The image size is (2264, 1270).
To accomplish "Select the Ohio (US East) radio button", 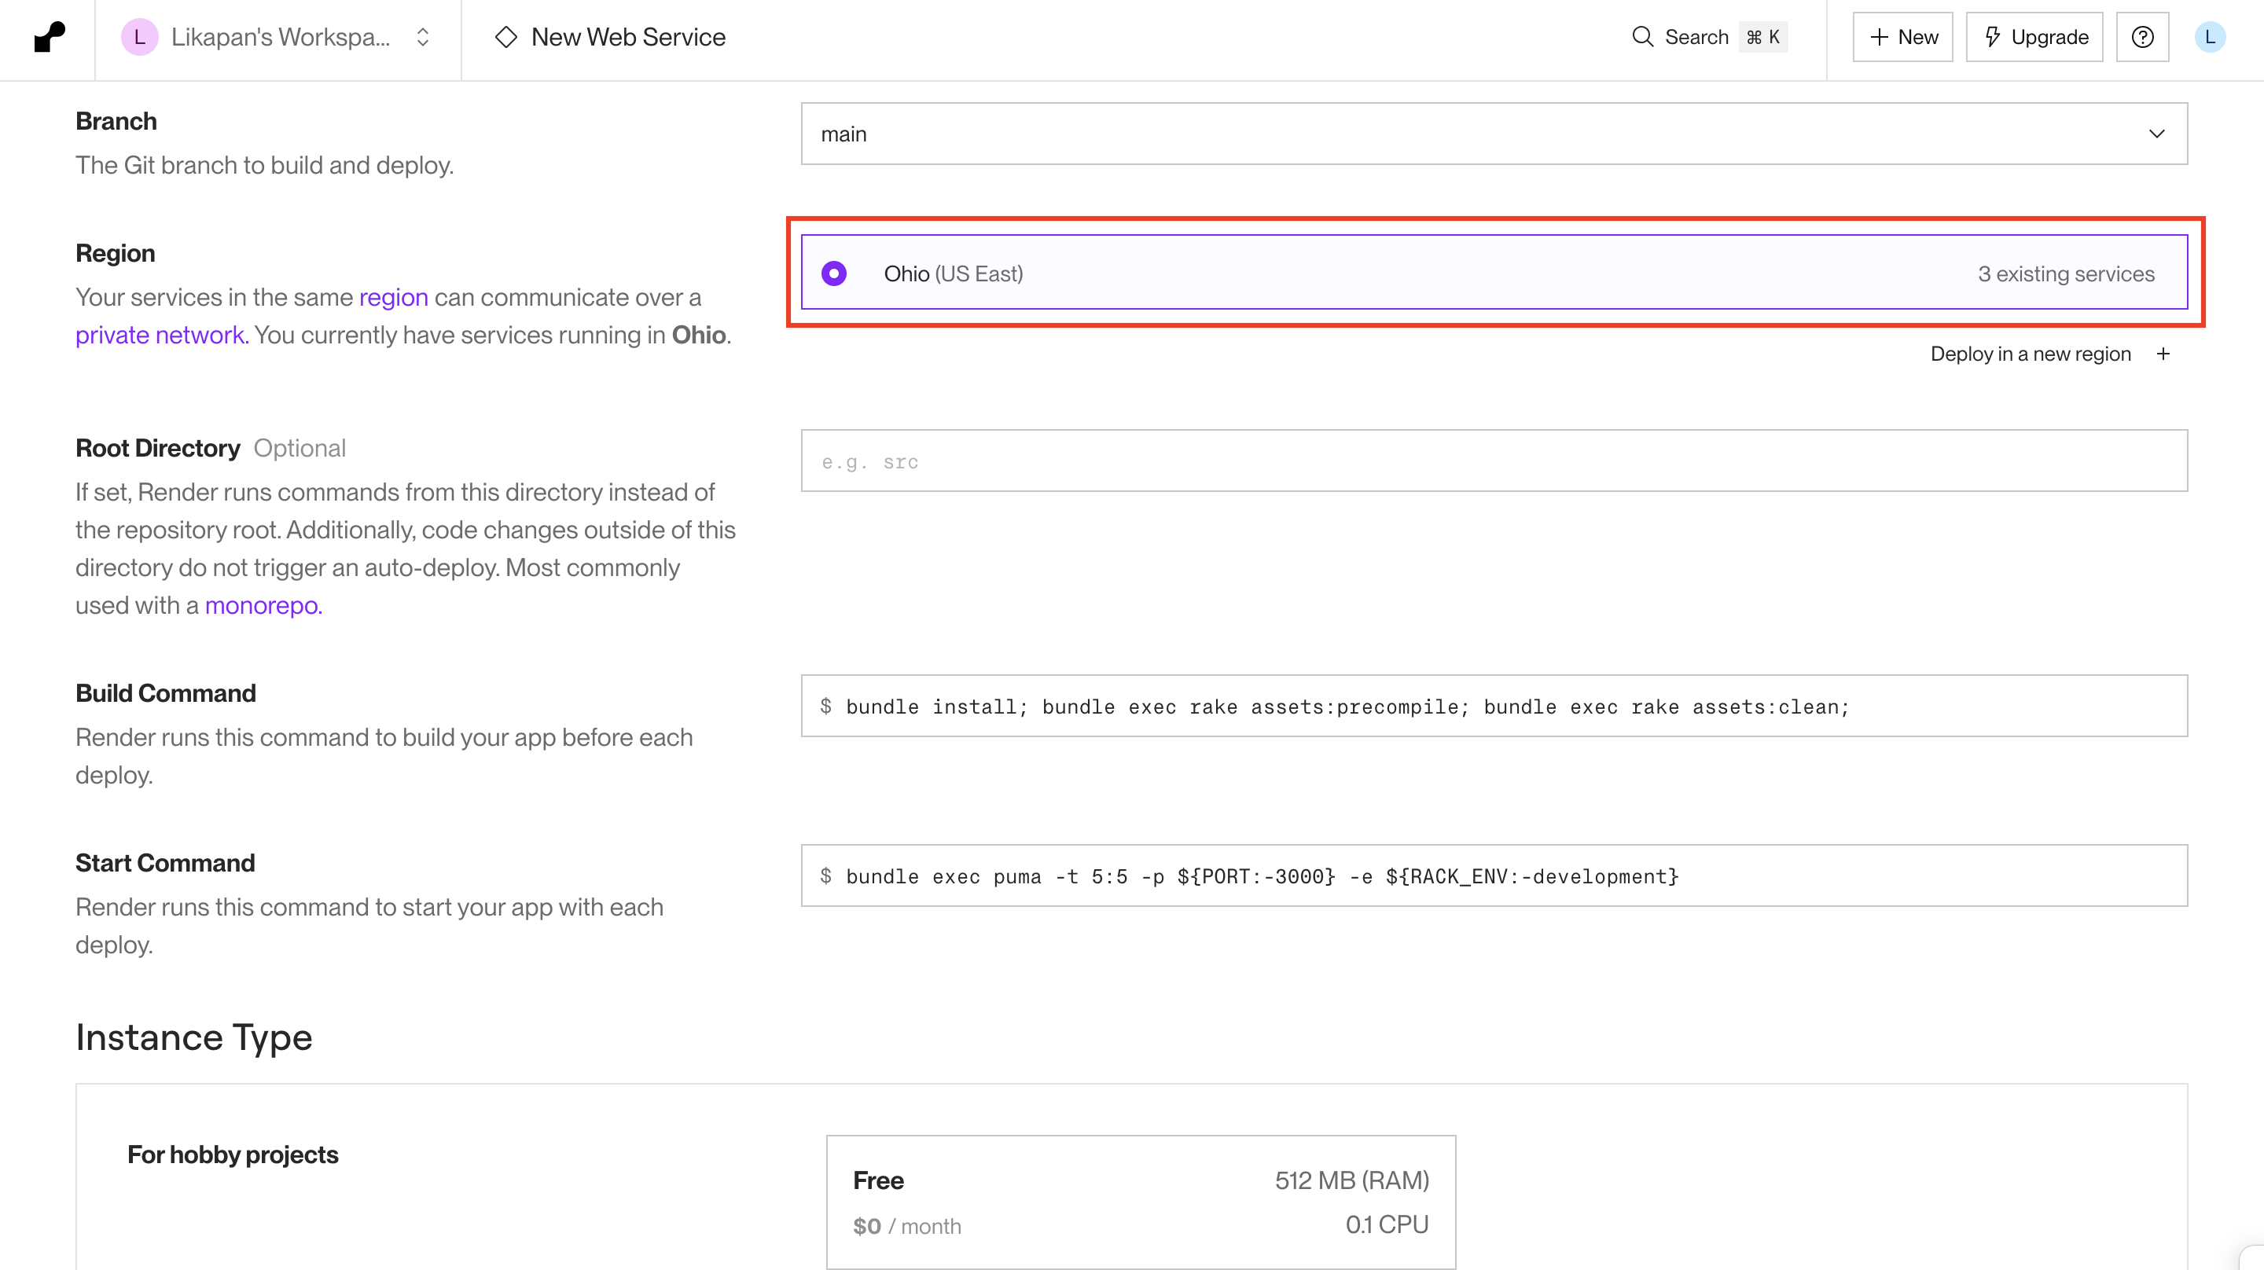I will click(834, 273).
